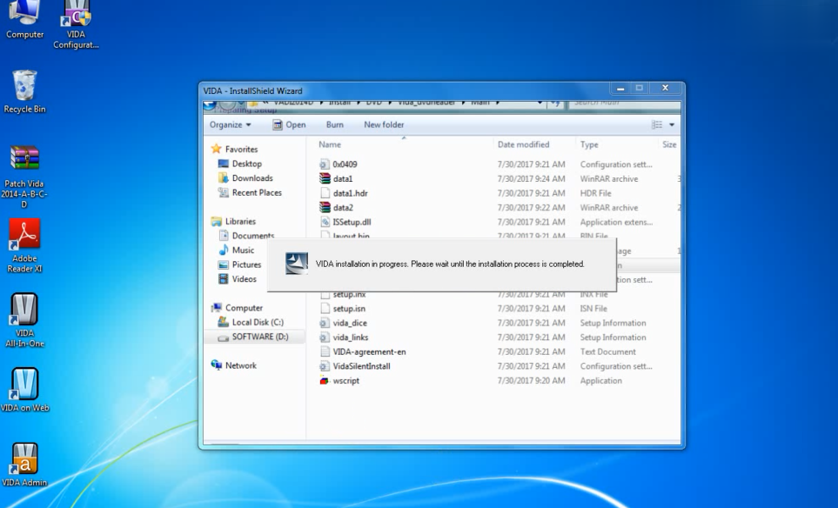Click the InstallShield icon in the progress message

click(297, 264)
